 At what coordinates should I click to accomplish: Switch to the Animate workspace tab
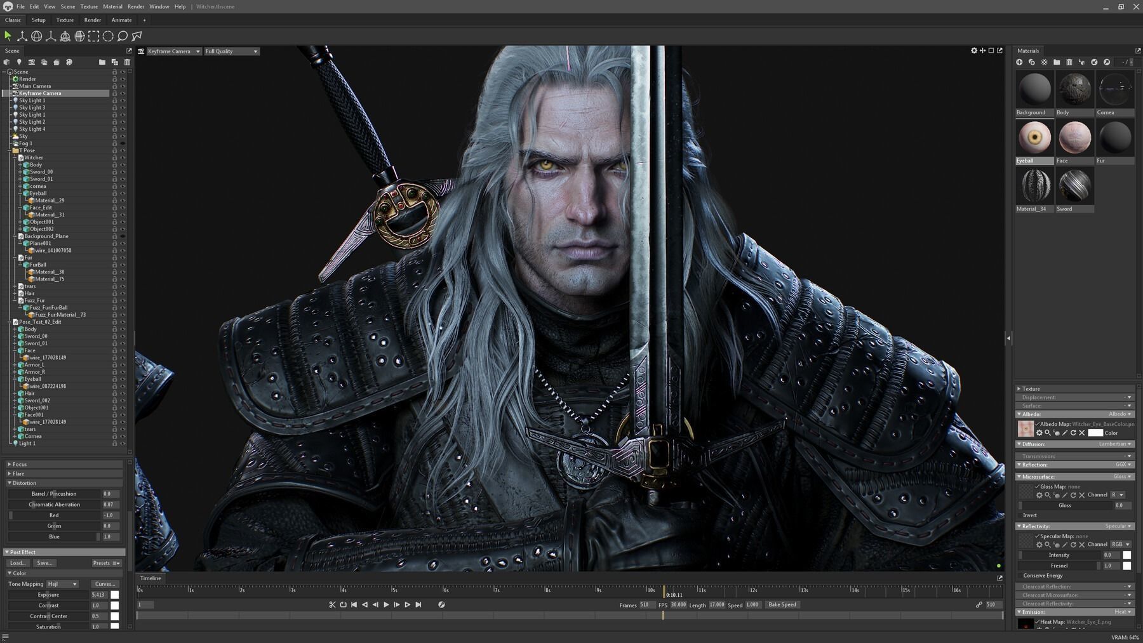tap(121, 20)
